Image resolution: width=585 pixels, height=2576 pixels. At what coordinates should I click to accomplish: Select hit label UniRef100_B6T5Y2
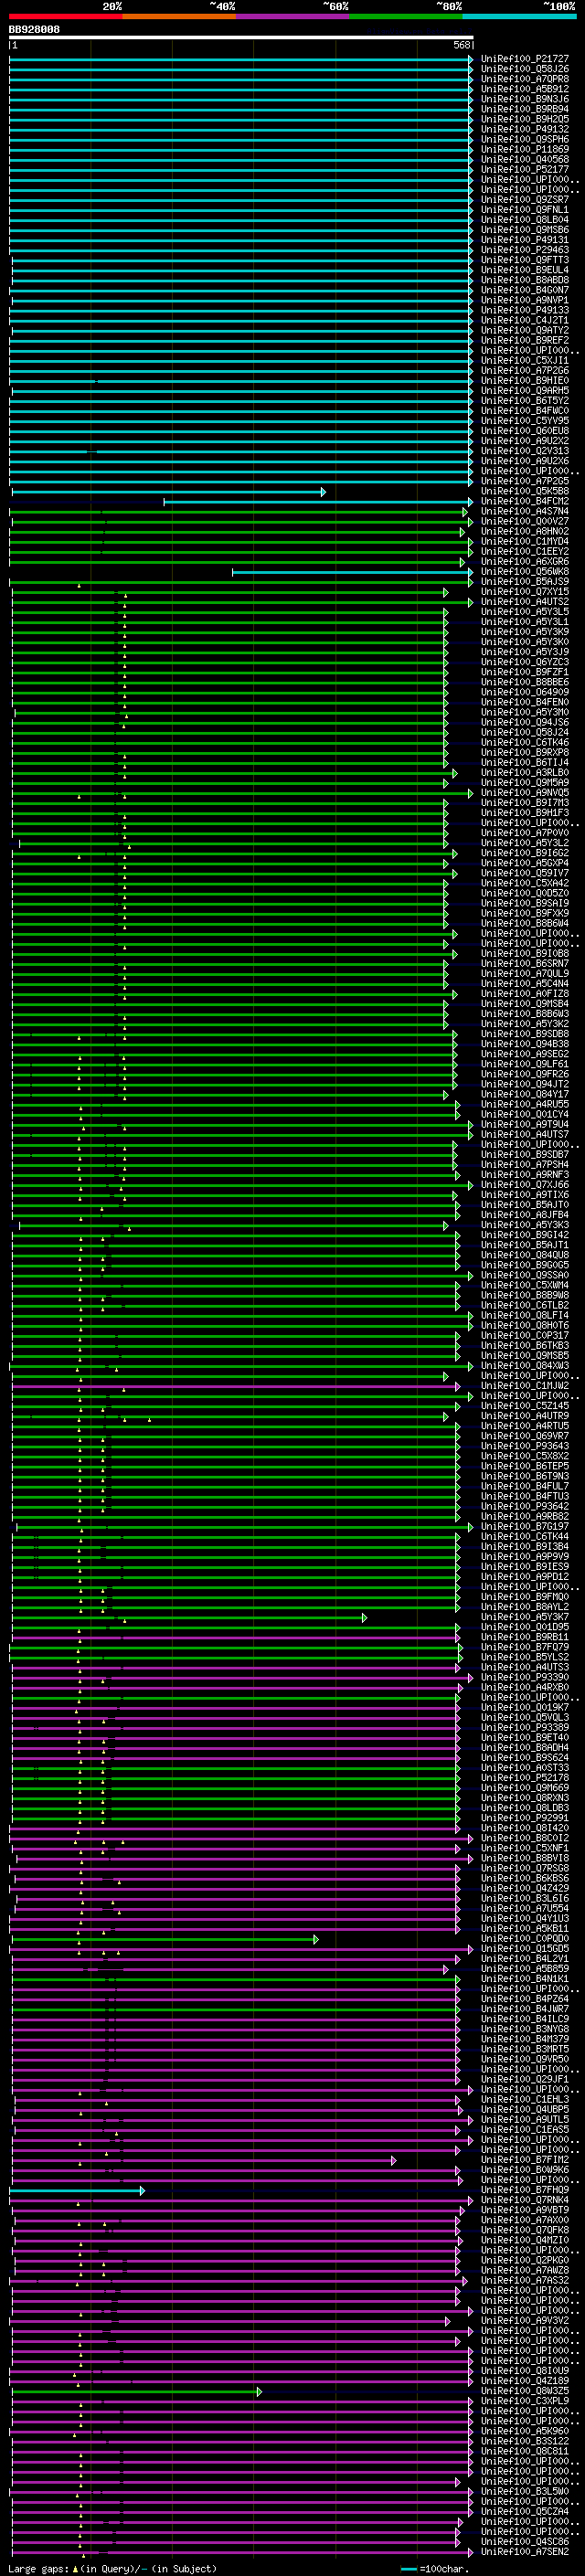pyautogui.click(x=524, y=401)
